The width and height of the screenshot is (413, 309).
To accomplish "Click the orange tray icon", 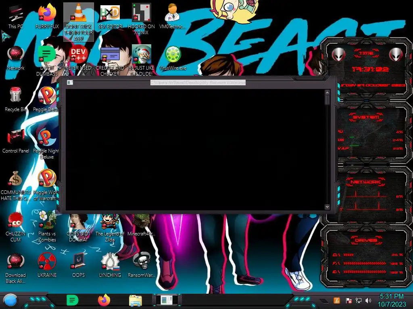I will point(337,300).
